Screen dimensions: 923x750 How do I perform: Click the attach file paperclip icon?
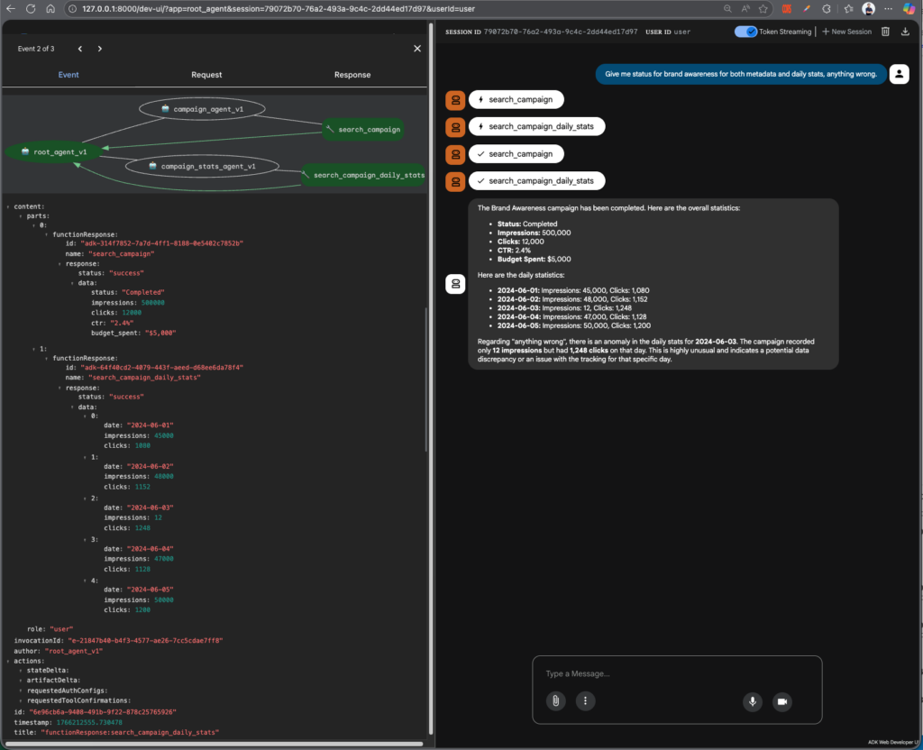(x=557, y=700)
